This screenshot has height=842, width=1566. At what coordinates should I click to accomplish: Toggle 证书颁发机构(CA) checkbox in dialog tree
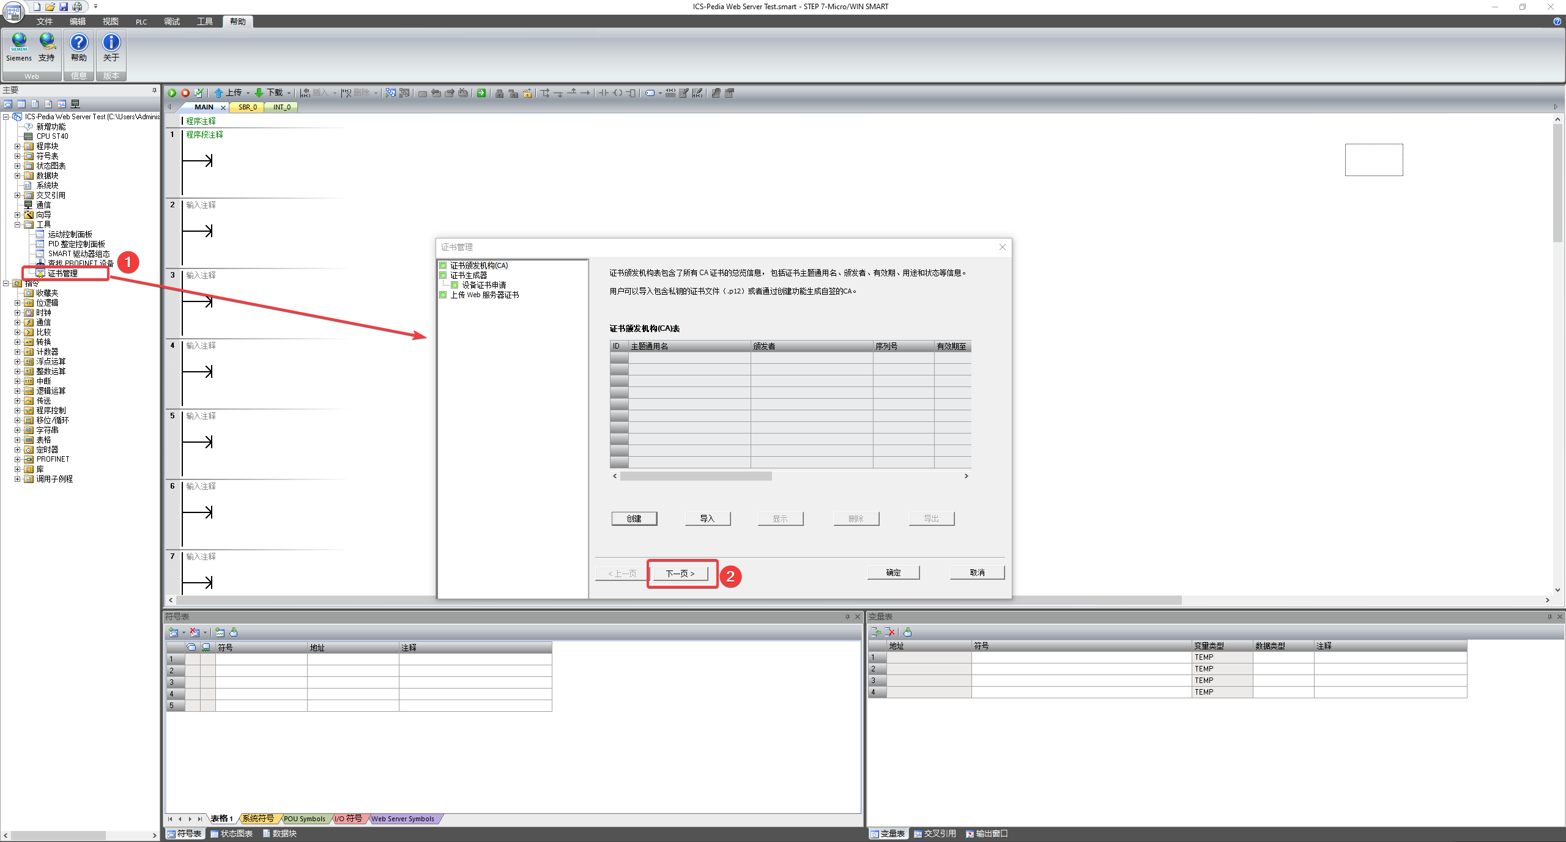pyautogui.click(x=443, y=265)
